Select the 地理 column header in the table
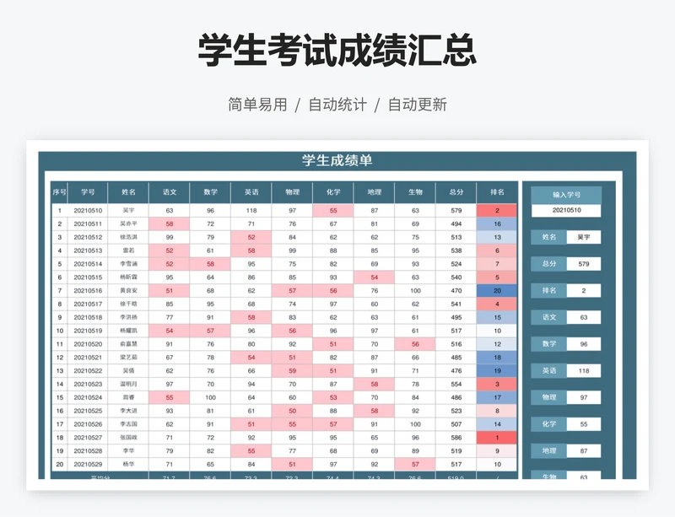 [x=374, y=192]
